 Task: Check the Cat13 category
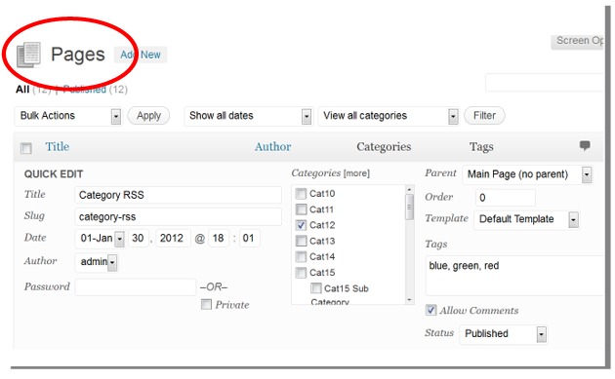click(301, 241)
